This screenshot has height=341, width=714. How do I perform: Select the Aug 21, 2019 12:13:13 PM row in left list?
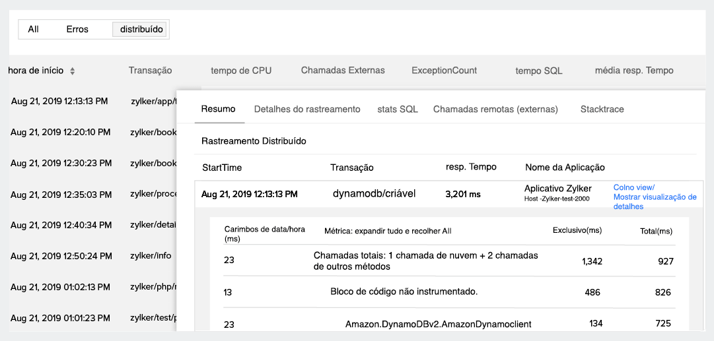coord(59,101)
